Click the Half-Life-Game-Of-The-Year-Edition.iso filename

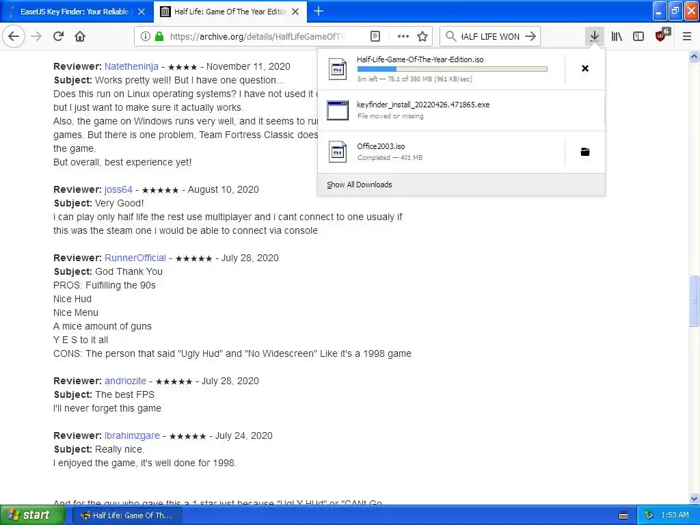[420, 59]
